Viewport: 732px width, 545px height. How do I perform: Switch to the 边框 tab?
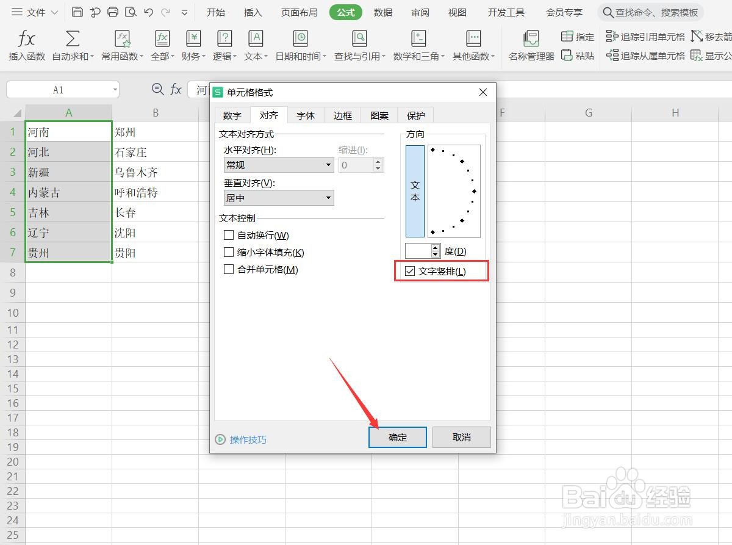point(342,115)
